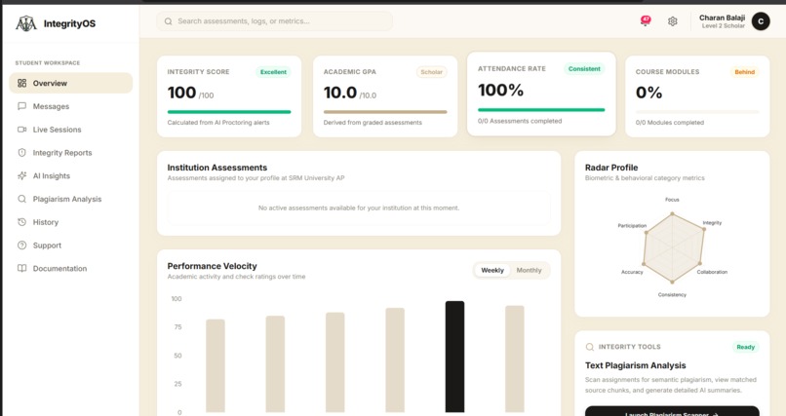Click the radar chart hexagon

tap(673, 247)
